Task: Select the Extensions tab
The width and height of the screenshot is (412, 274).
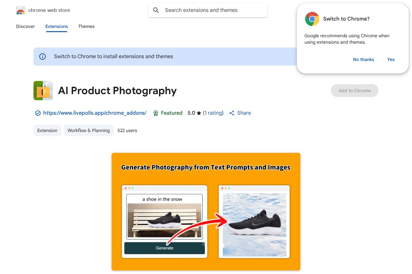Action: (57, 26)
